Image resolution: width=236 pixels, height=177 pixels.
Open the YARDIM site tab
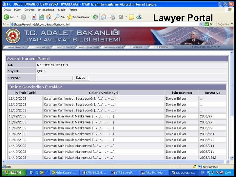138,47
